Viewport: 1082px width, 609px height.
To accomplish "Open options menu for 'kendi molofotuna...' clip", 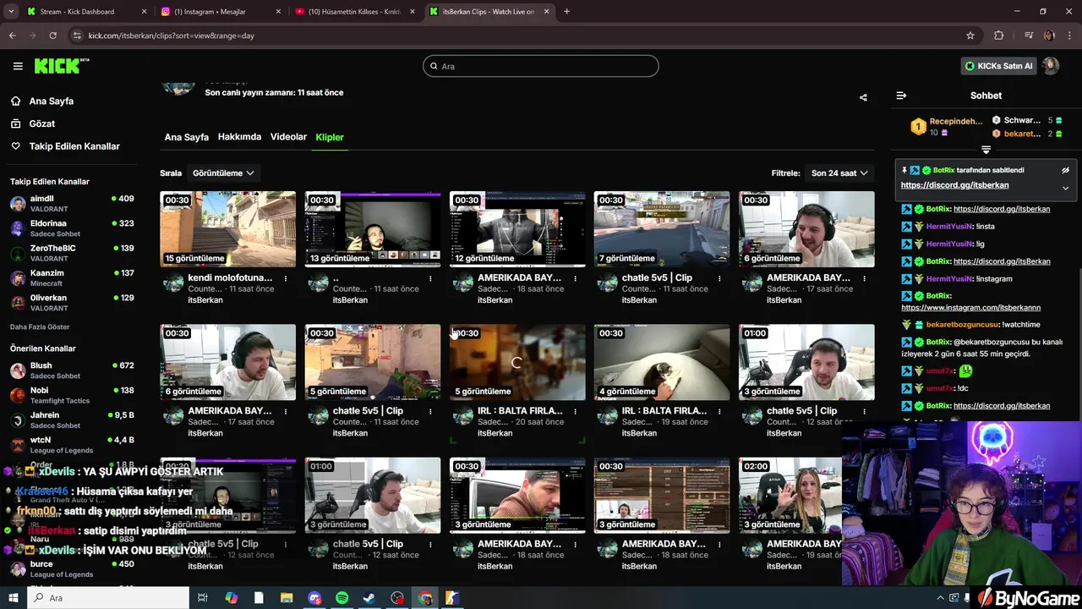I will pos(286,278).
